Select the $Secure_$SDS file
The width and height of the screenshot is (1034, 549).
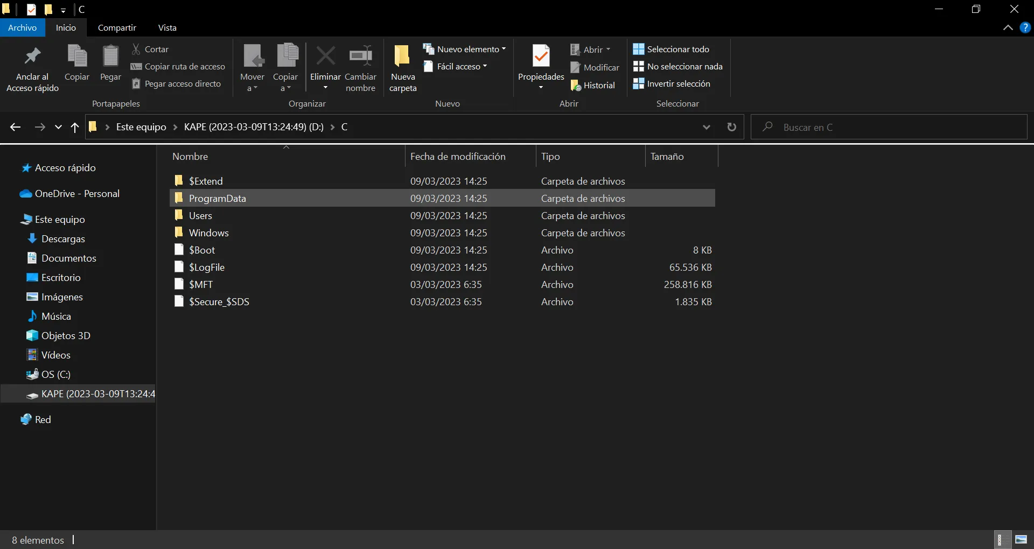[x=442, y=301]
